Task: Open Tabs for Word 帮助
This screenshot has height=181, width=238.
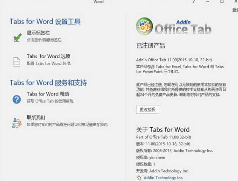Action: click(48, 94)
